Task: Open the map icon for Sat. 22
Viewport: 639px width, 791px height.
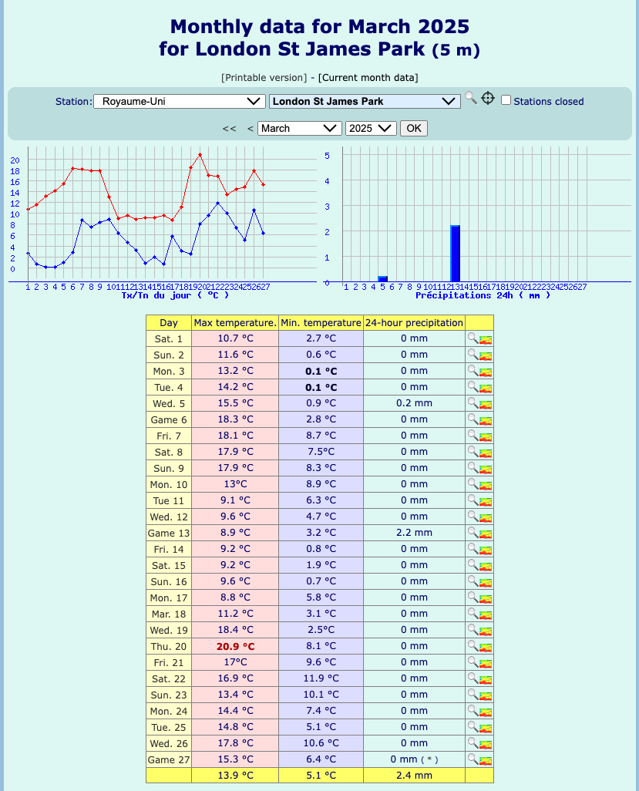Action: (486, 678)
